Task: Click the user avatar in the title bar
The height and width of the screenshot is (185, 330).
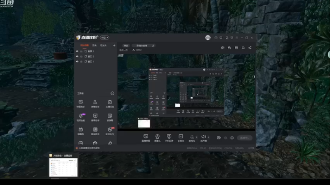Action: [x=208, y=37]
